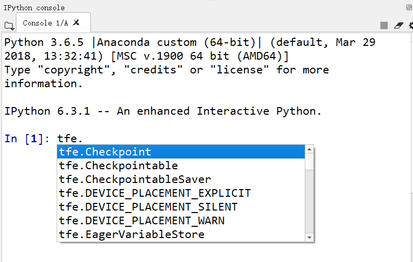Undock the IPython console pane
Viewport: 413px width, 262px height.
(x=409, y=7)
